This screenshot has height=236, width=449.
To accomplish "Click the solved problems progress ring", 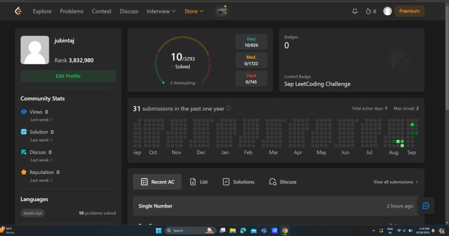I will (183, 60).
